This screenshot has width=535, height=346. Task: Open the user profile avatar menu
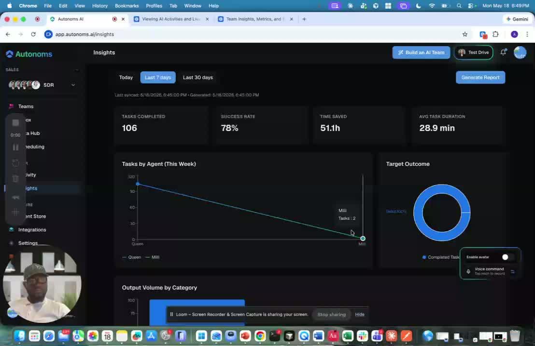pos(520,53)
